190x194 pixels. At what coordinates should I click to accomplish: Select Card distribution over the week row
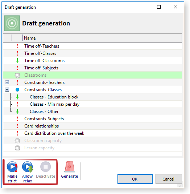click(x=92, y=133)
